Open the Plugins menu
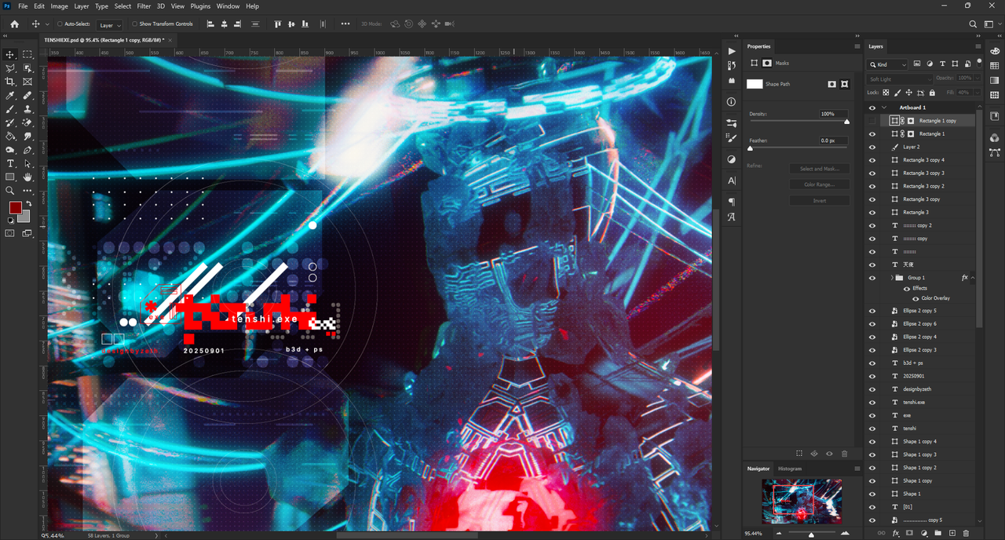Viewport: 1005px width, 540px height. pos(200,6)
